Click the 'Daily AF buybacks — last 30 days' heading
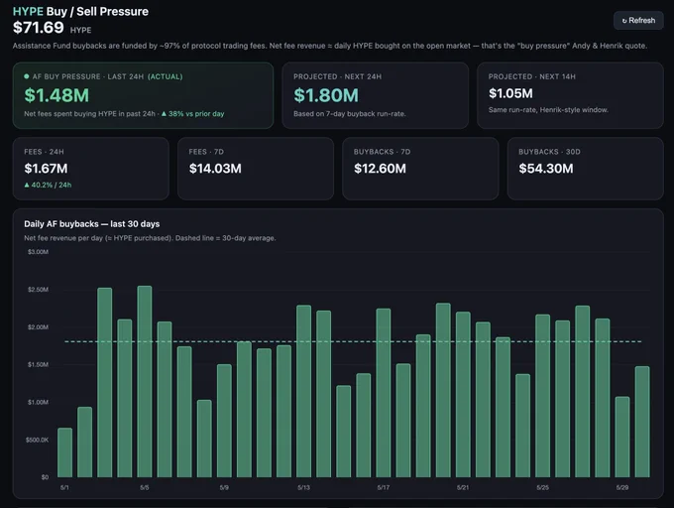The image size is (674, 508). point(92,224)
